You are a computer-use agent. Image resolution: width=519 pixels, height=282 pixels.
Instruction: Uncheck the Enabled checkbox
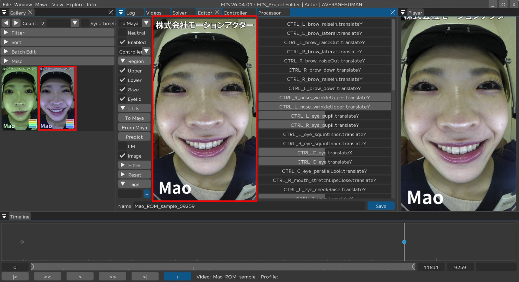click(x=122, y=42)
